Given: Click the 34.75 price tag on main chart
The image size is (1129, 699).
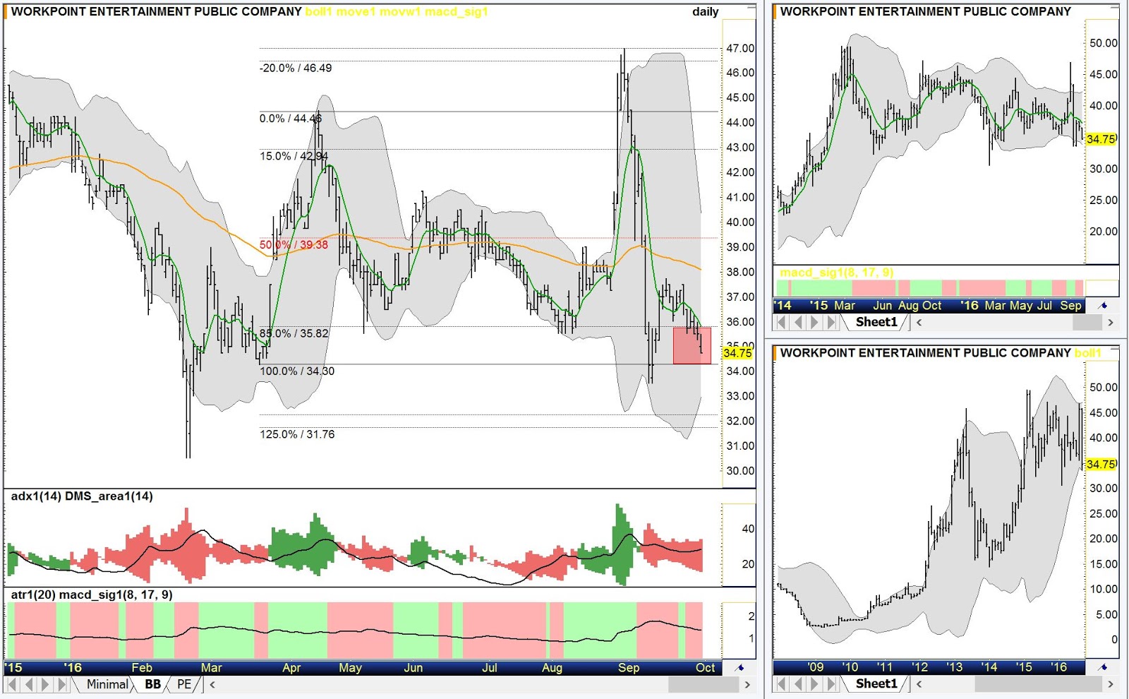Looking at the screenshot, I should (737, 353).
